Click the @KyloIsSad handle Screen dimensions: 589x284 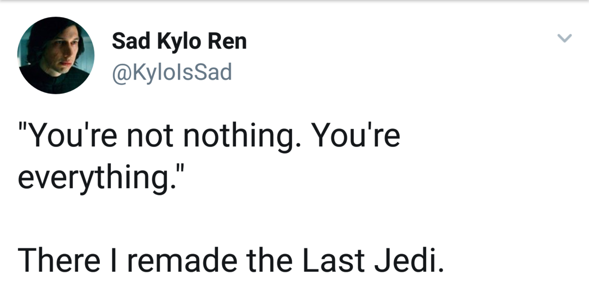(172, 72)
